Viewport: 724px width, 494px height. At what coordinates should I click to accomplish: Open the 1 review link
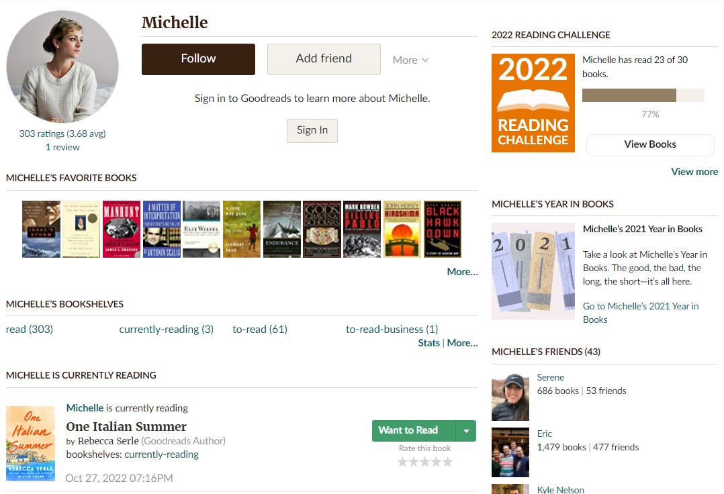(x=62, y=147)
